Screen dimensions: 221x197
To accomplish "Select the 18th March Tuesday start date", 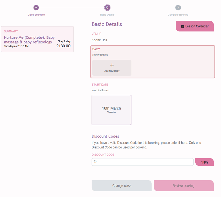I will [x=111, y=110].
